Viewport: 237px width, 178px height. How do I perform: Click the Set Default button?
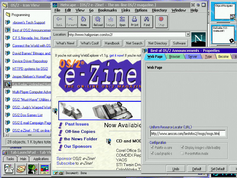(x=218, y=169)
